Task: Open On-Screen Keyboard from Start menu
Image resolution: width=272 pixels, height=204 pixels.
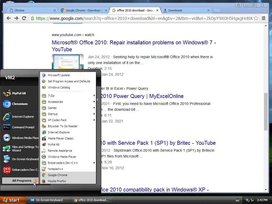Action: coord(20,159)
